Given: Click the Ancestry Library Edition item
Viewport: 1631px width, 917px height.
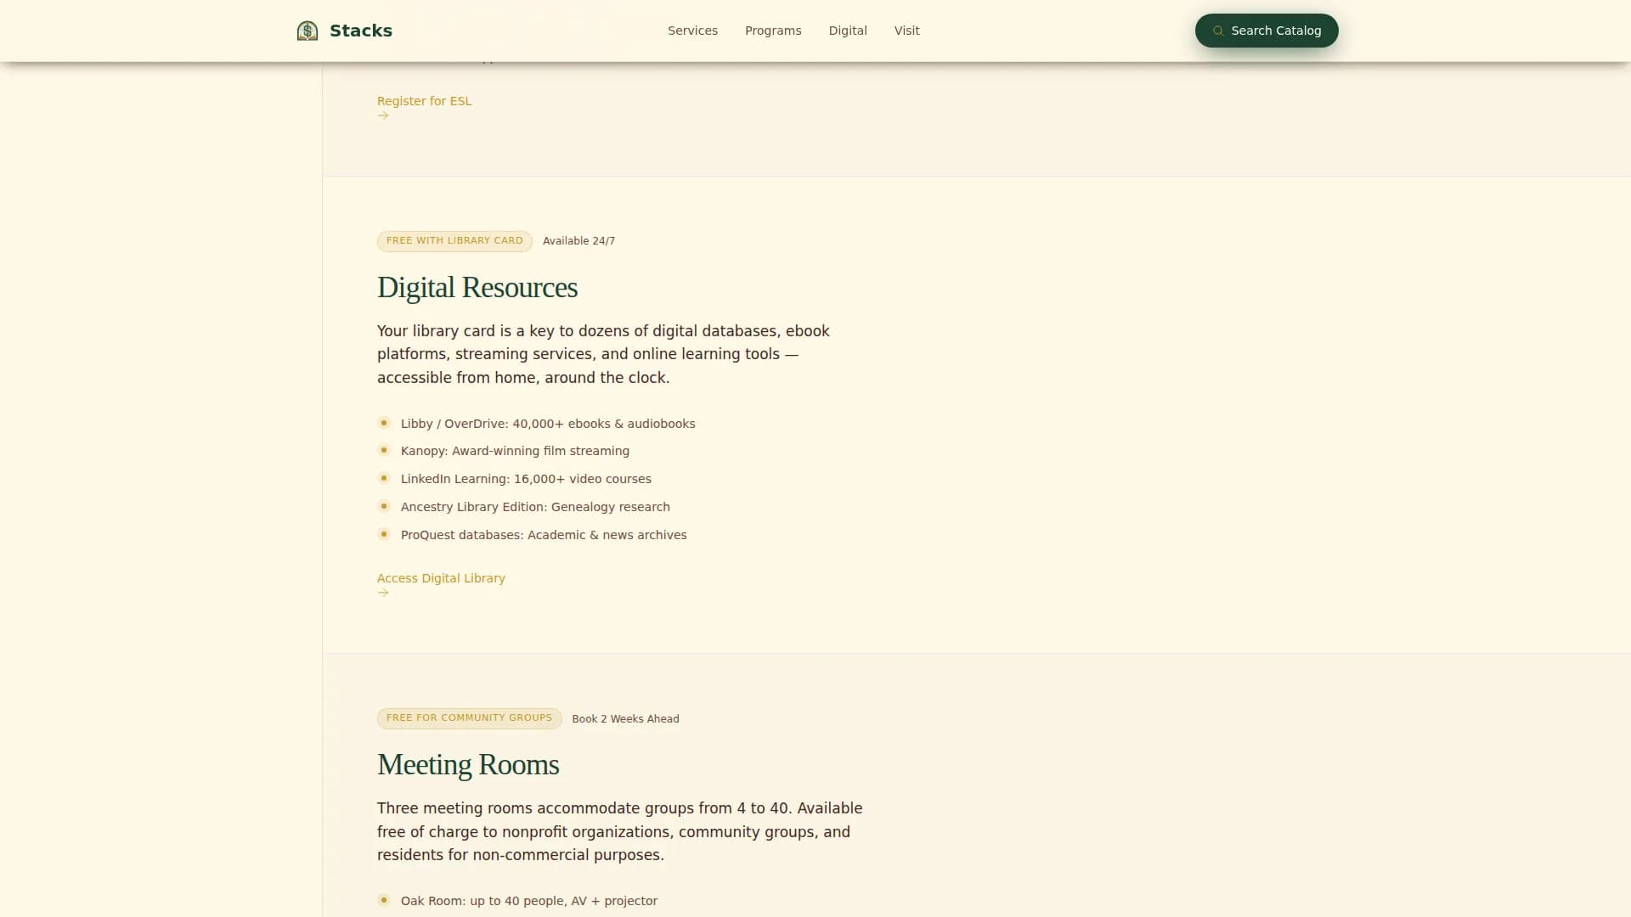Looking at the screenshot, I should tap(535, 507).
